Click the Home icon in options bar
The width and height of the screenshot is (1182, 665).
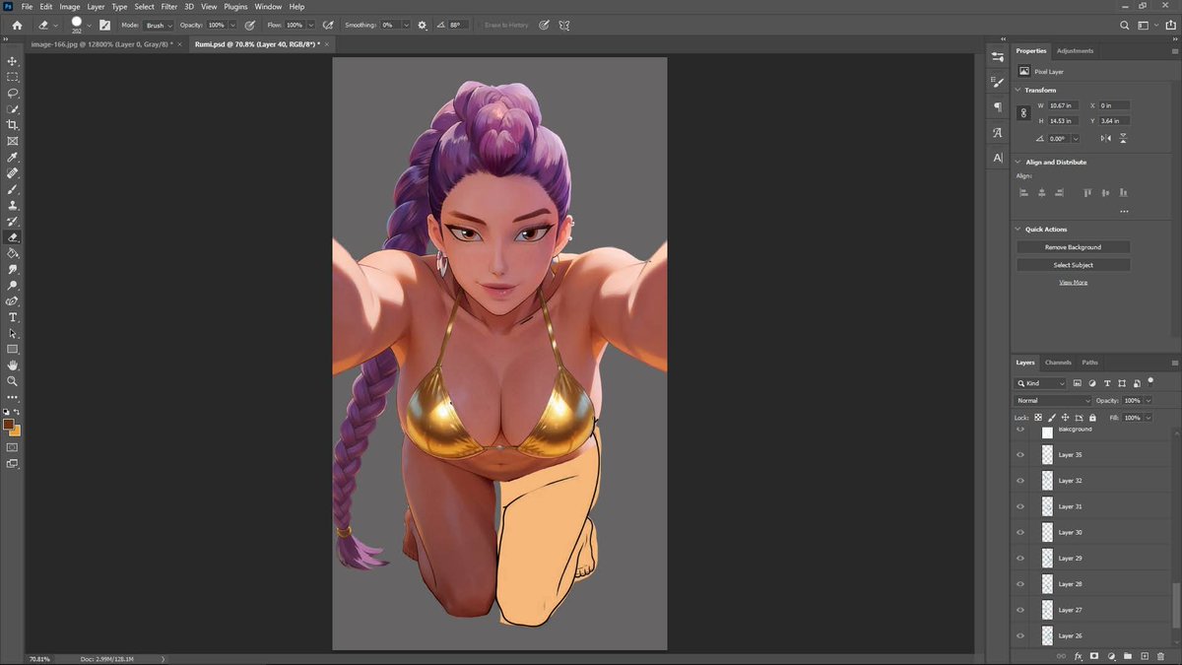pos(17,25)
